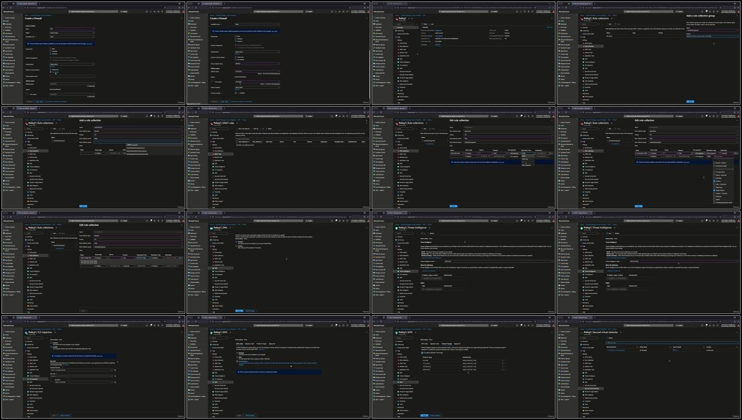Click Discard changes on the Policy1 DNS page
This screenshot has width=742, height=420.
pyautogui.click(x=250, y=311)
